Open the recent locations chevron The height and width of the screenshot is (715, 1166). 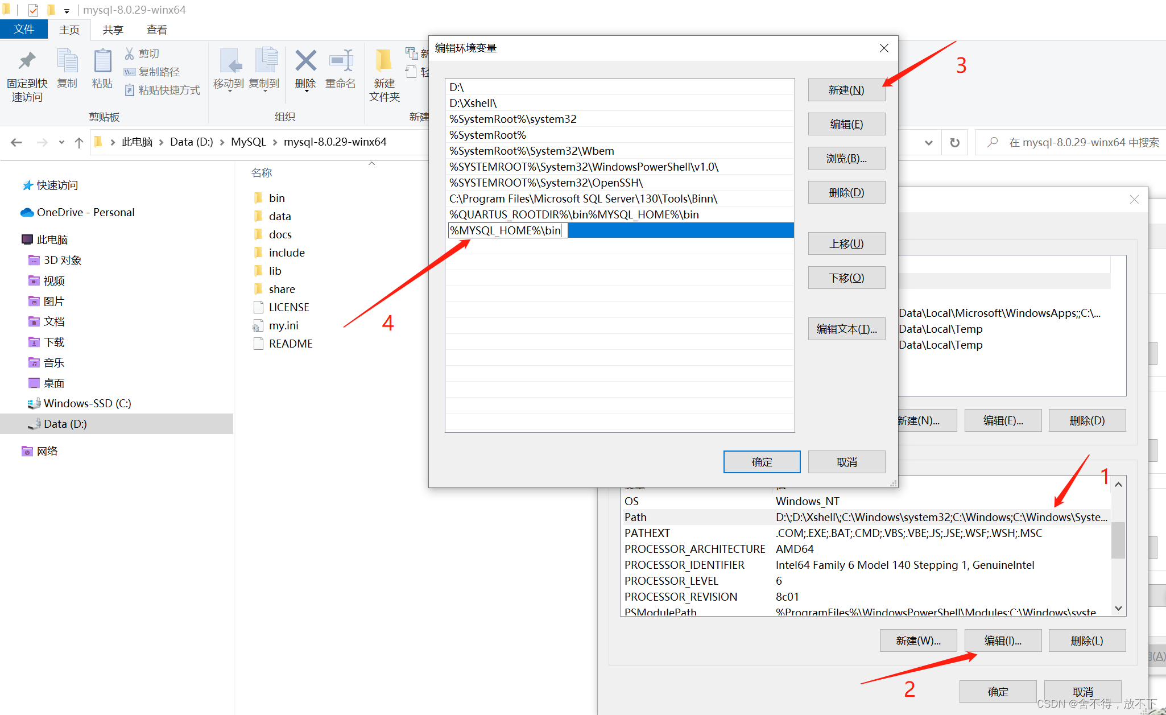tap(61, 142)
